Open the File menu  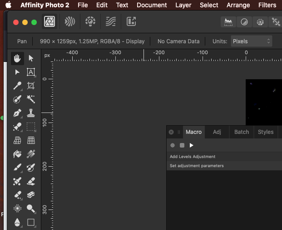(x=83, y=5)
